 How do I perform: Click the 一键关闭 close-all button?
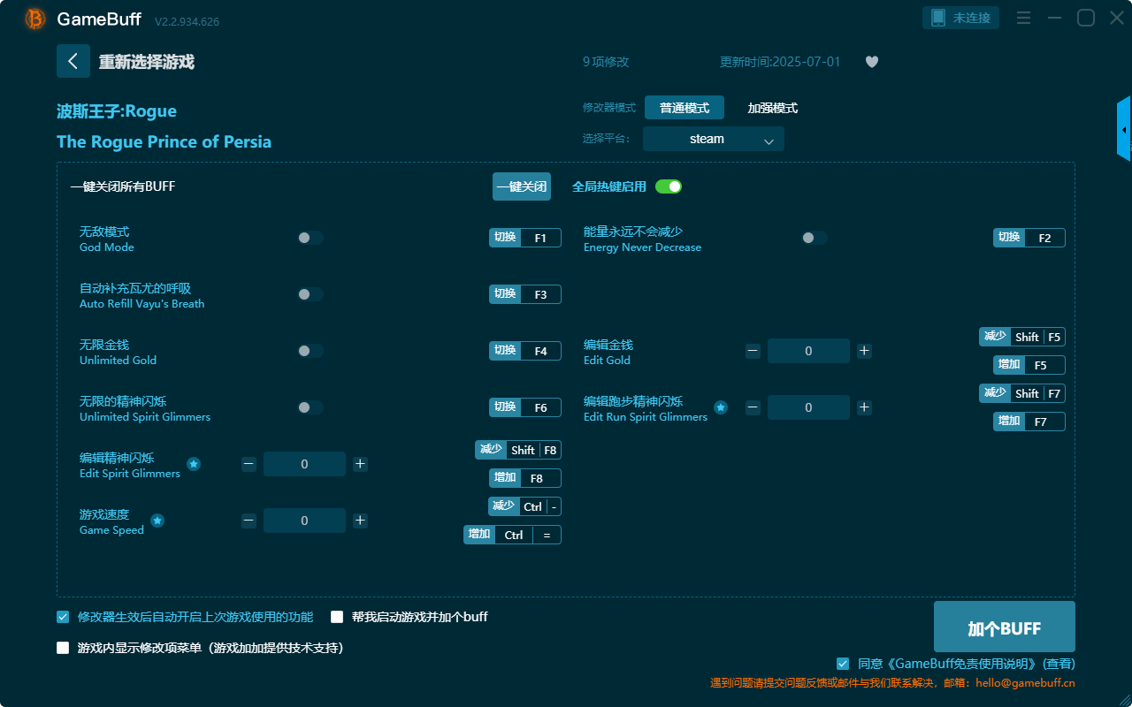(522, 186)
